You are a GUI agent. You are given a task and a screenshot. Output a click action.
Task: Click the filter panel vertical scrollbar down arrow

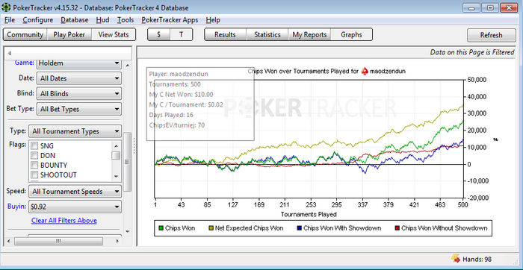pos(127,231)
